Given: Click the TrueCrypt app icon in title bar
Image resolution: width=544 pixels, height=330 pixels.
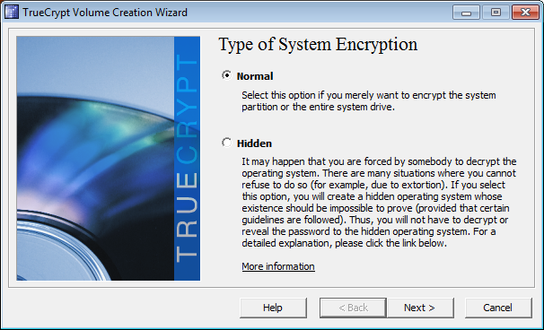Looking at the screenshot, I should [x=11, y=12].
